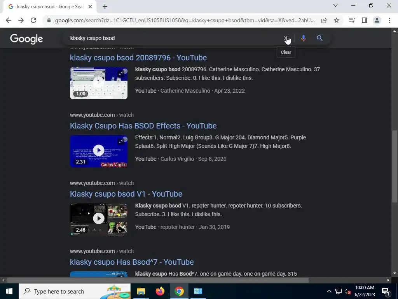Share this page using the share icon
The image size is (398, 299).
[324, 20]
